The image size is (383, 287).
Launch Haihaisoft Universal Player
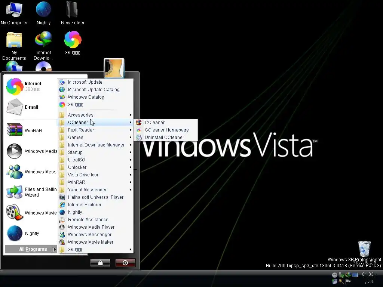pos(96,197)
